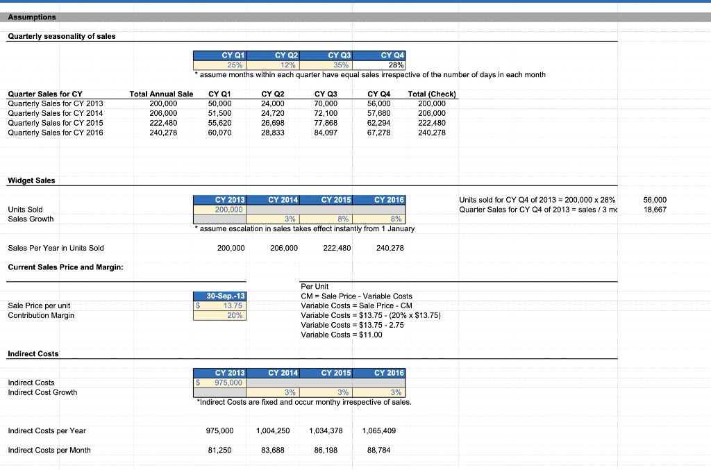Select the 77,868 CY Q3 2015 sales cell
This screenshot has width=711, height=470.
point(326,124)
